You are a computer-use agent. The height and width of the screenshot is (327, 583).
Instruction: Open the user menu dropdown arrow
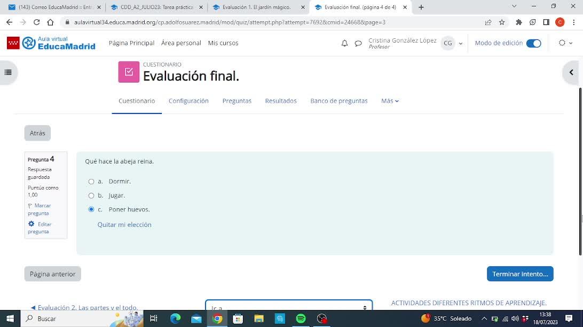pos(461,43)
